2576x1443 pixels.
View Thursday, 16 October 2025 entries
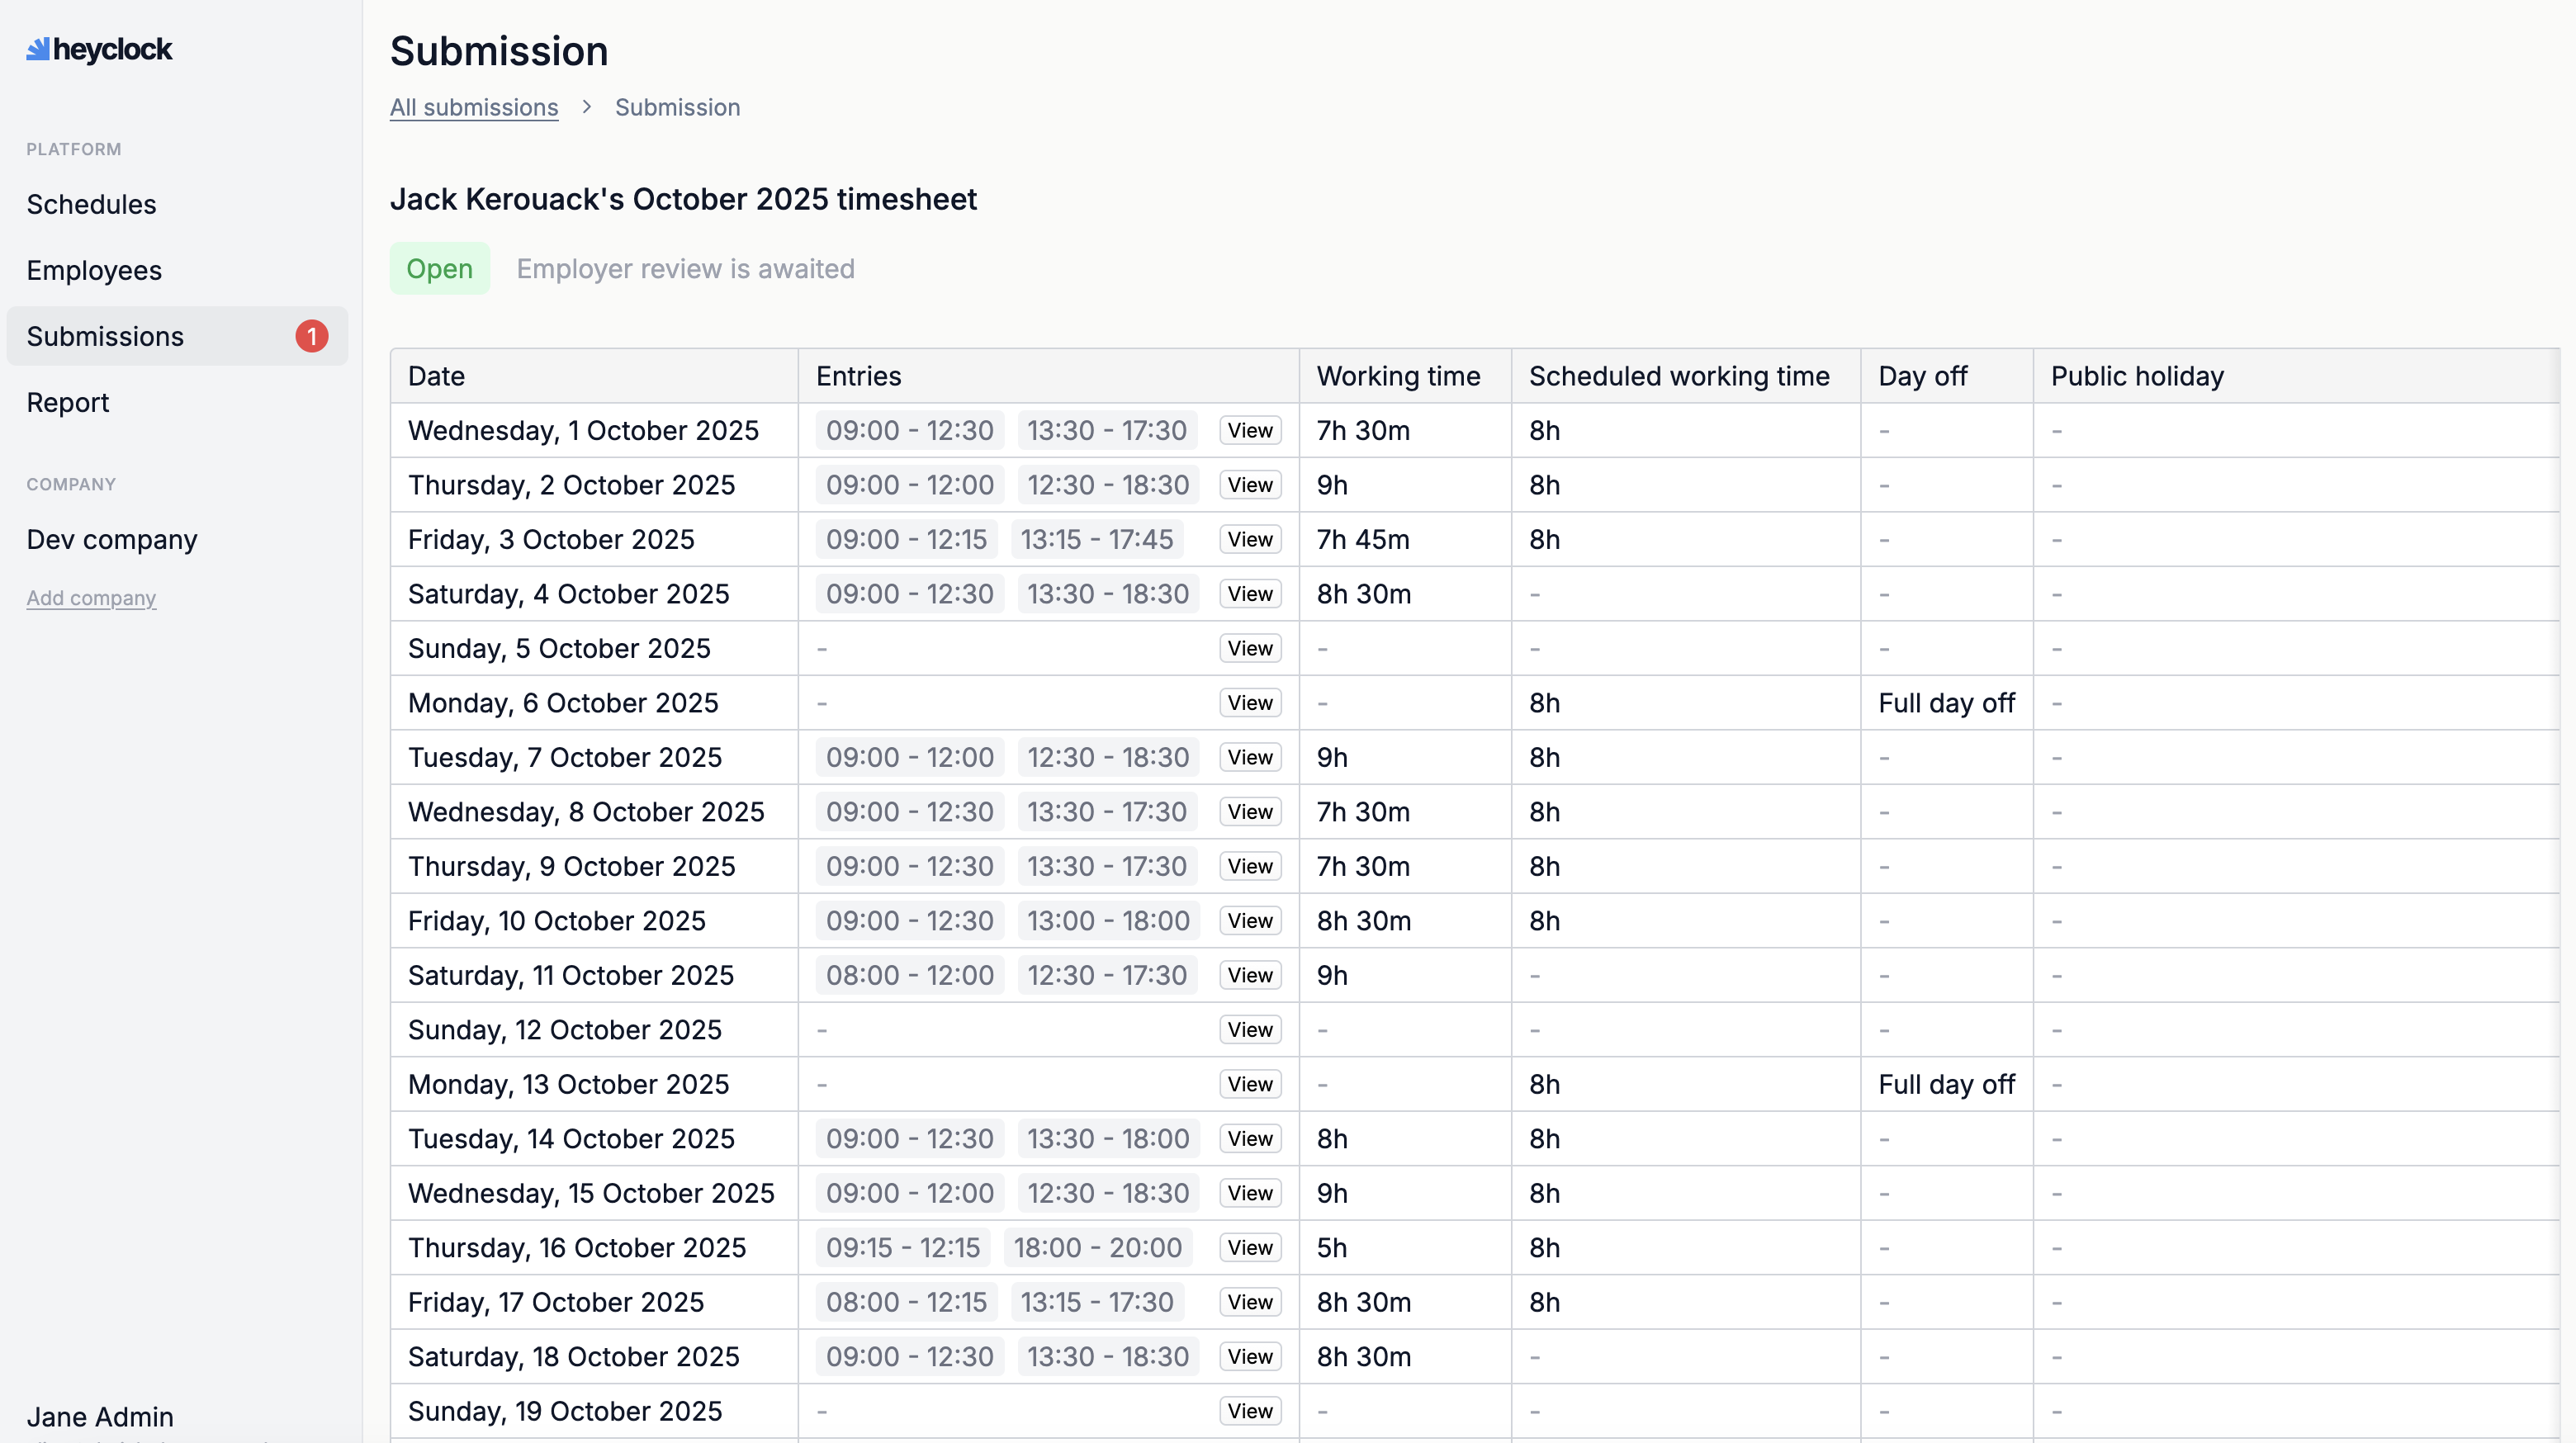coord(1249,1248)
